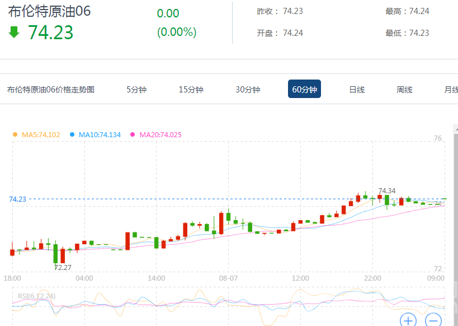Click the 开盘 74.24 value

click(293, 33)
